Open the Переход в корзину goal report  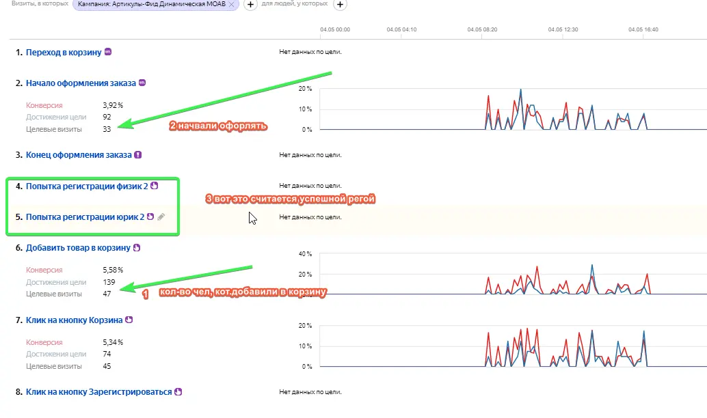(64, 53)
